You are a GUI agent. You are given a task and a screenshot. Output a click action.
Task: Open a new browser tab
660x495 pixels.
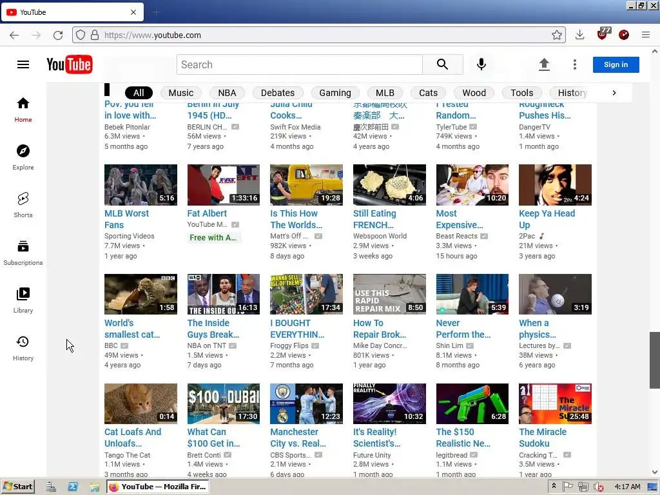pyautogui.click(x=156, y=12)
